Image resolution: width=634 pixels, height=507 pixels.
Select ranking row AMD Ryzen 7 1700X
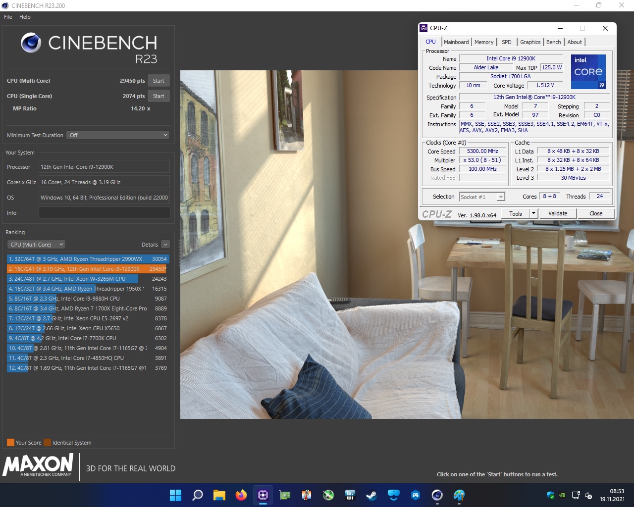[88, 308]
